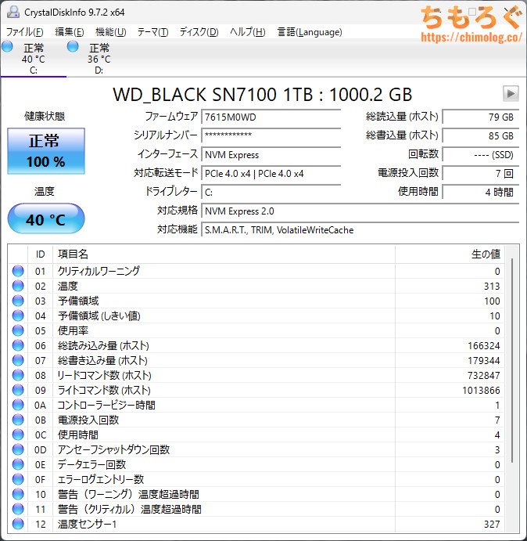527x541 pixels.
Task: Click the firmware field 7615M0WD
Action: 271,117
